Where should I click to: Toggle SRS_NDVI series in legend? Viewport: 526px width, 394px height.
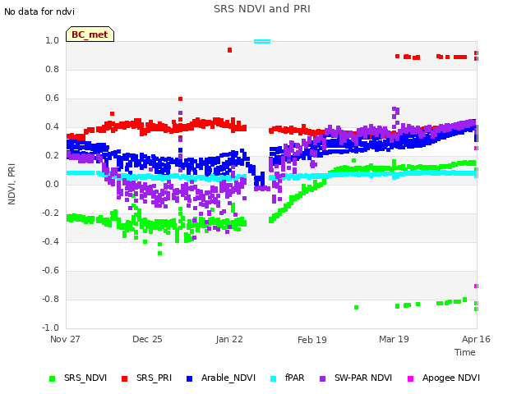(78, 378)
